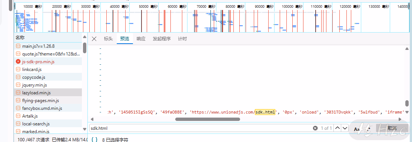The image size is (412, 142).
Task: Switch to the 标头 tab
Action: [108, 39]
